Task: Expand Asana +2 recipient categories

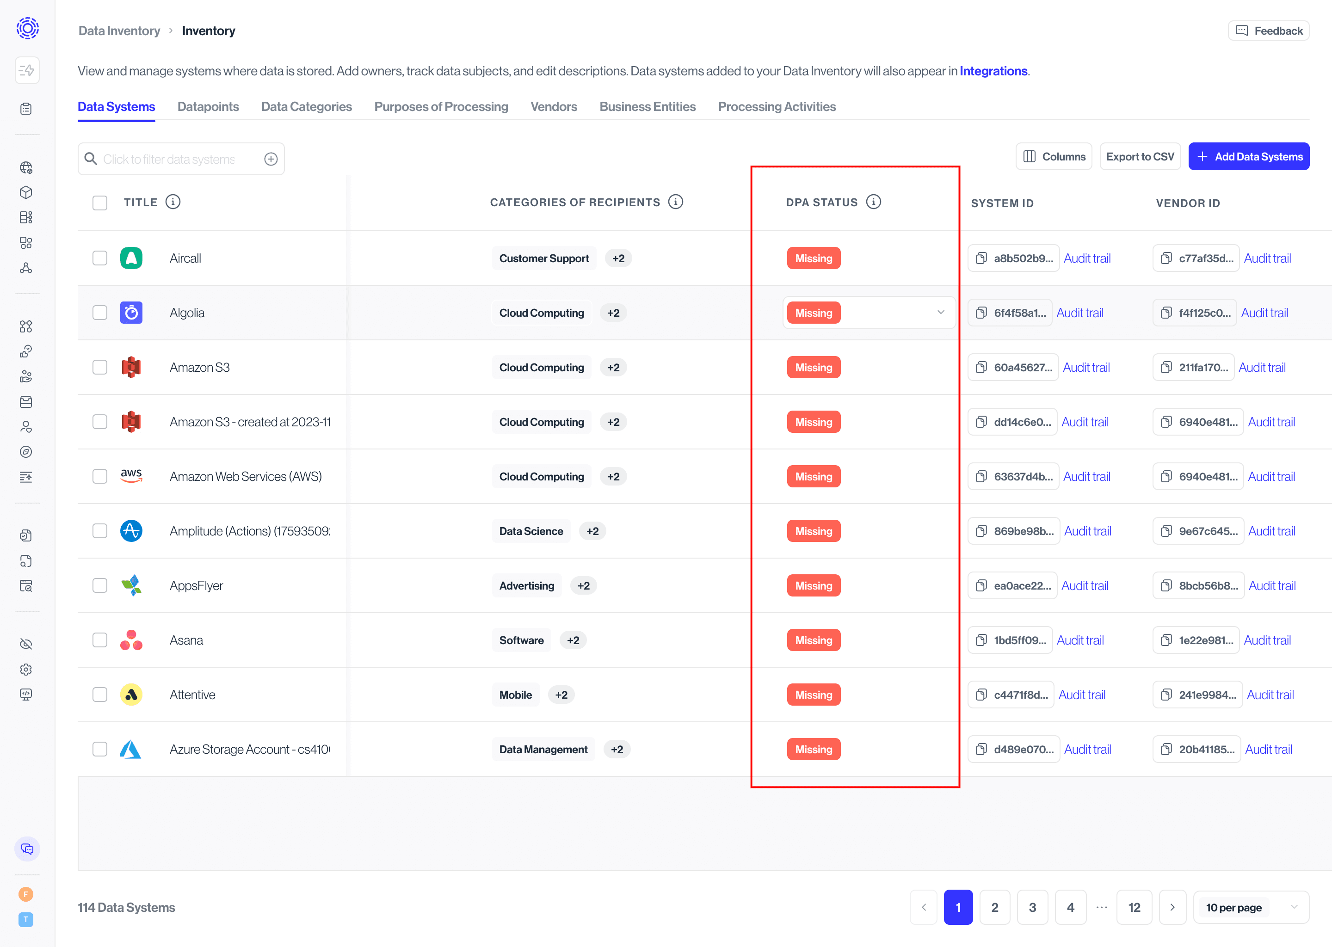Action: [x=573, y=640]
